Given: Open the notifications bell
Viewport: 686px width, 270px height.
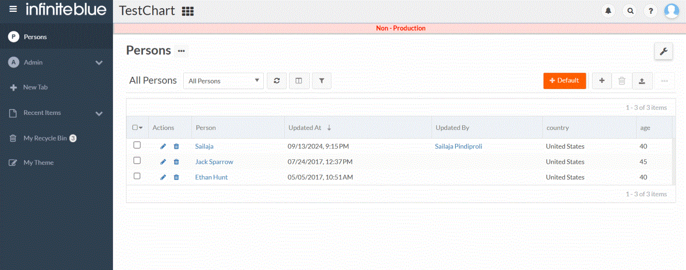Looking at the screenshot, I should click(609, 11).
